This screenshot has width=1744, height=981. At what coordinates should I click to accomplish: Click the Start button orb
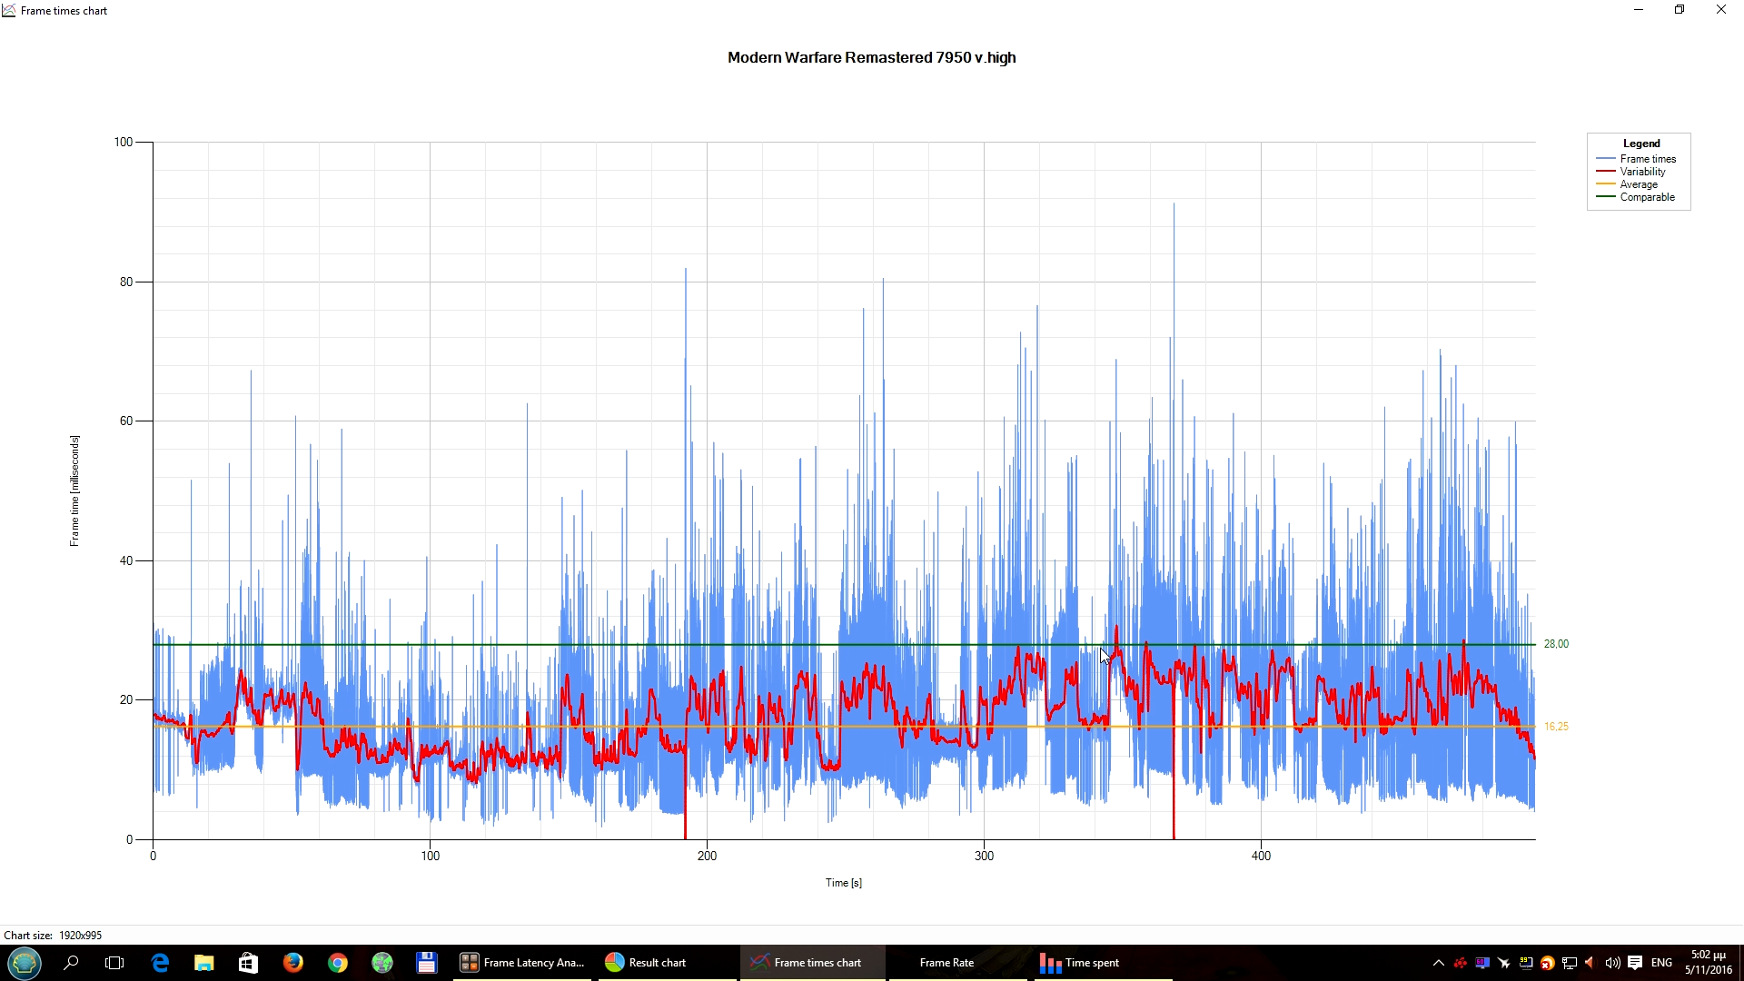(x=25, y=962)
